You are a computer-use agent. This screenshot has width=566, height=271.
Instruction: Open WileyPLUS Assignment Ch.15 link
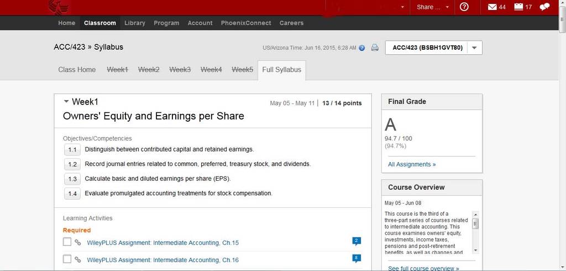coord(163,243)
